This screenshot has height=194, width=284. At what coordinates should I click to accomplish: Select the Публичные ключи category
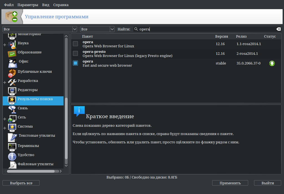(x=35, y=72)
